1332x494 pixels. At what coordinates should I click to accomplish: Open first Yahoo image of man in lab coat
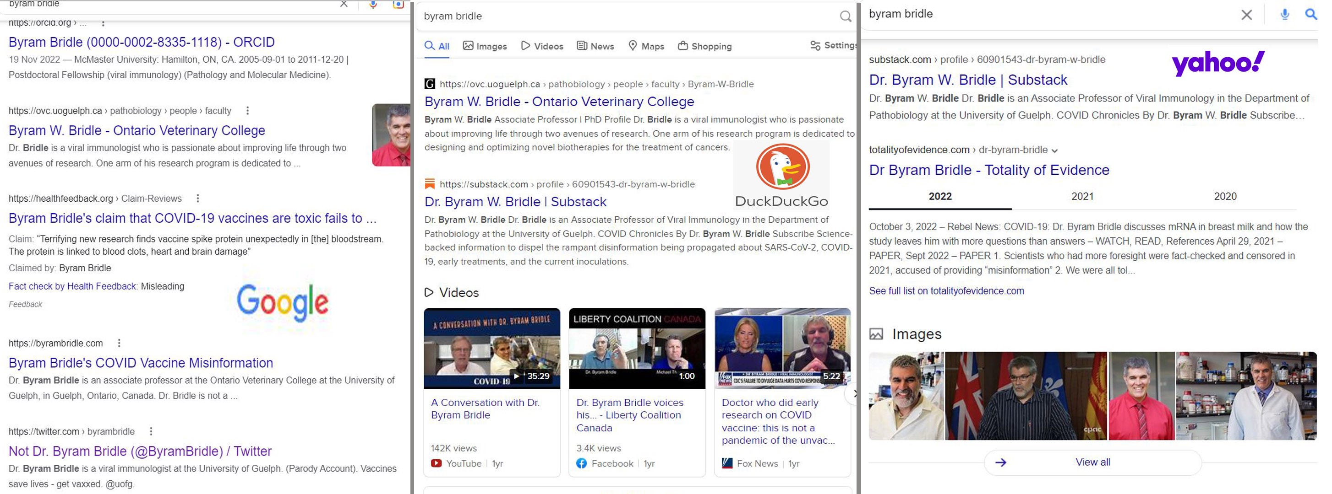(906, 396)
